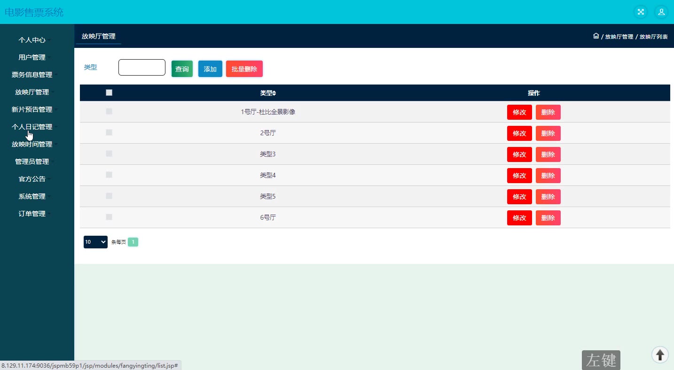
Task: Open the user profile icon
Action: [x=661, y=12]
